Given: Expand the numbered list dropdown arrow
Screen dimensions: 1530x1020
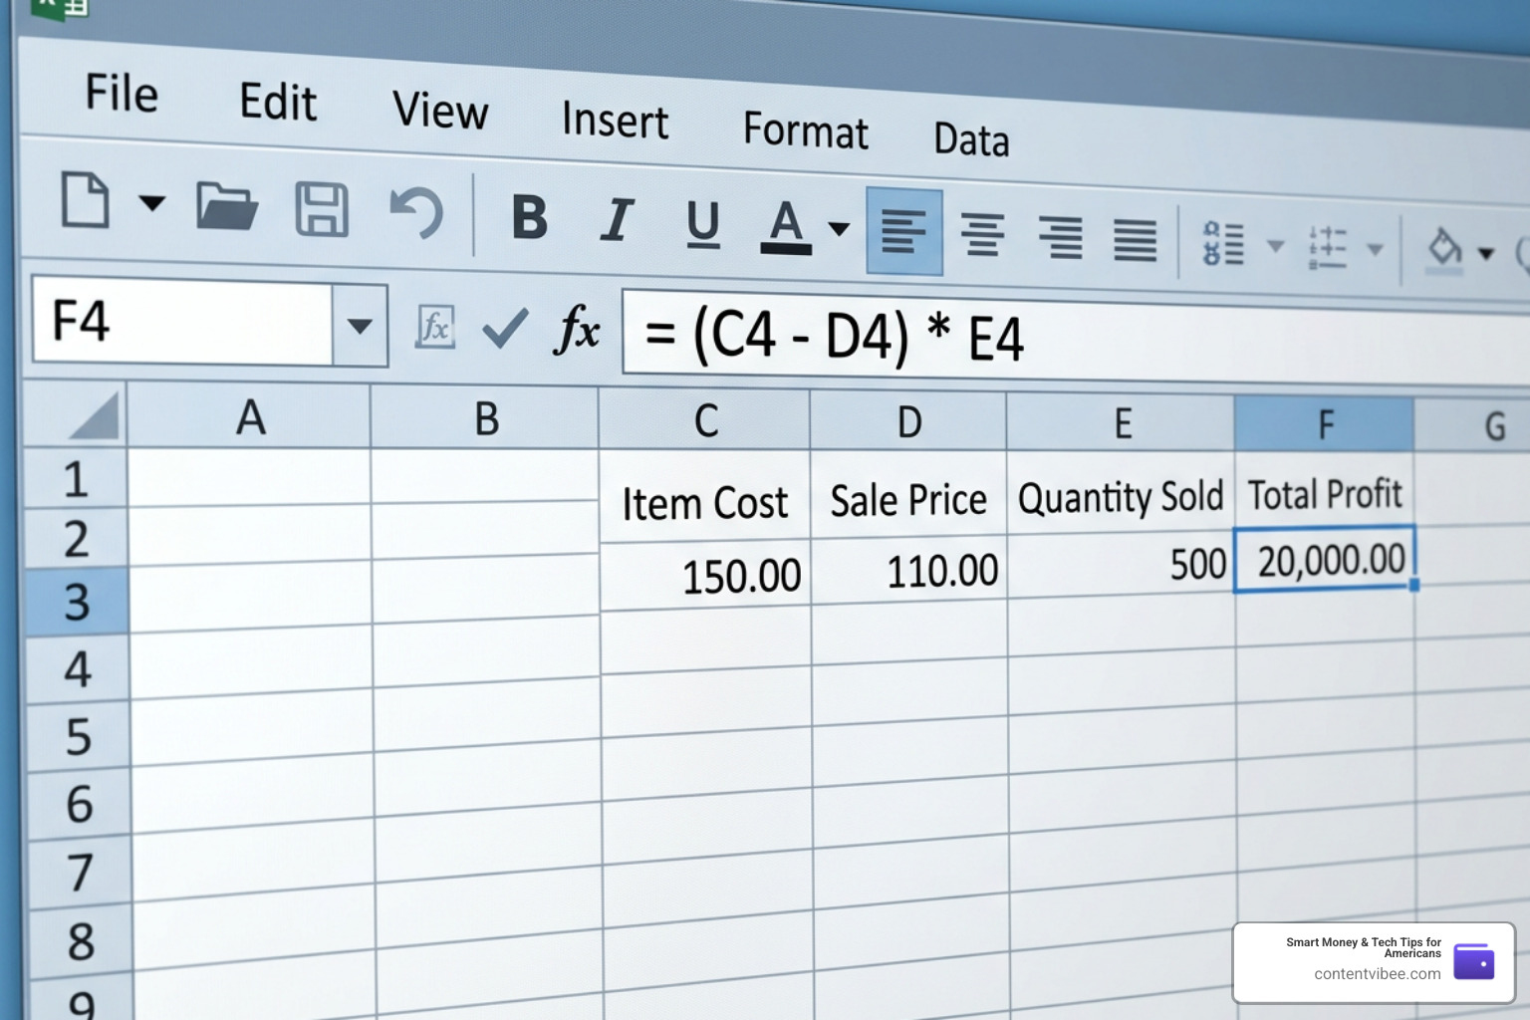Looking at the screenshot, I should (1275, 245).
